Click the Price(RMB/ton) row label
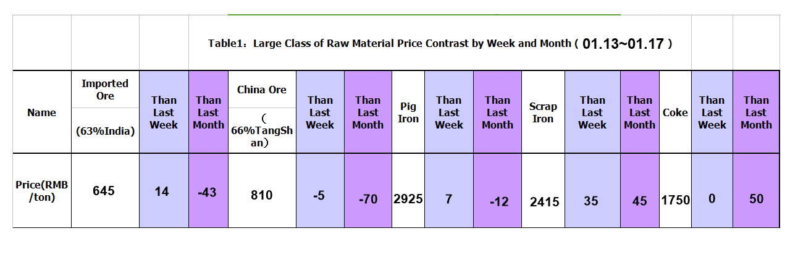Viewport: 798px width, 257px height. [x=41, y=191]
